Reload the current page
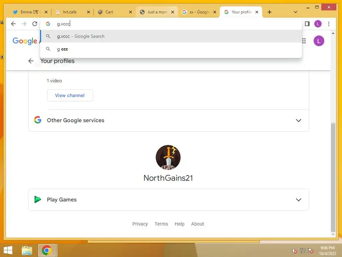This screenshot has width=342, height=257. point(35,24)
